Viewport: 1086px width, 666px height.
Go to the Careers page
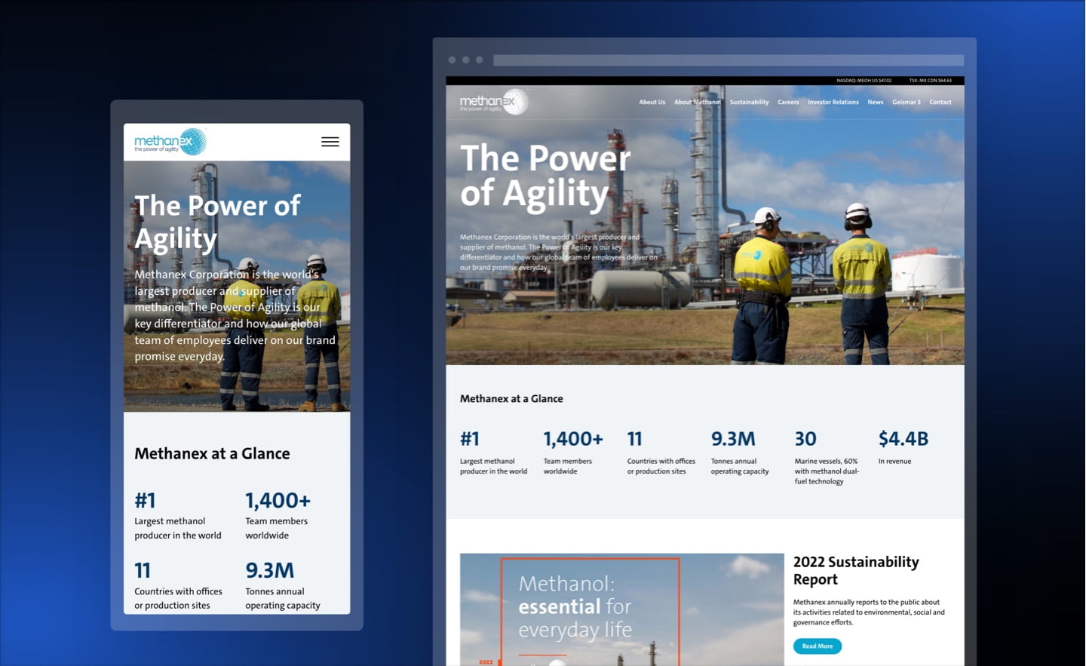coord(788,102)
